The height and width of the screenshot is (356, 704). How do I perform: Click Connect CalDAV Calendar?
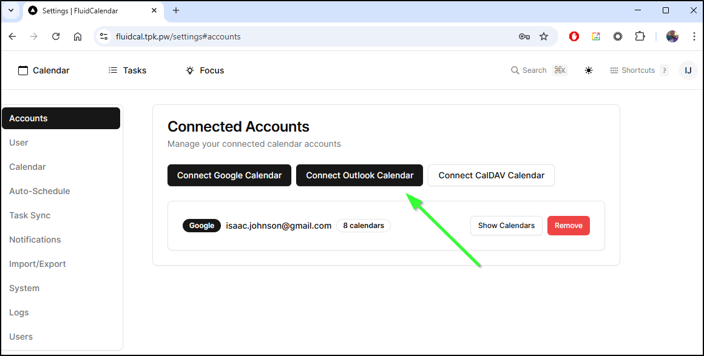point(491,175)
